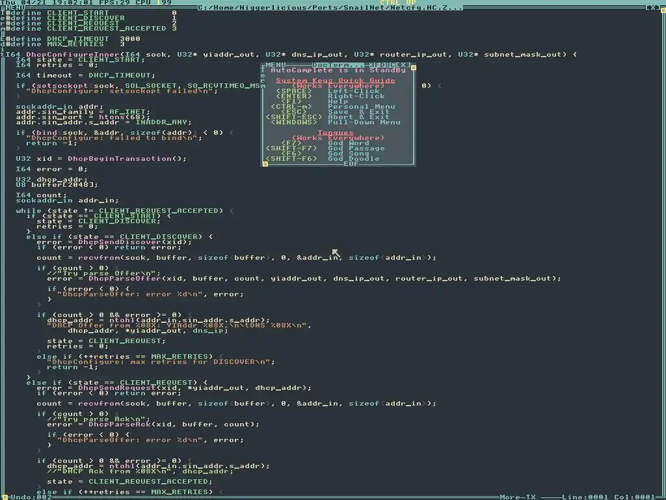The width and height of the screenshot is (666, 500).
Task: Open the Tongues link
Action: point(336,133)
